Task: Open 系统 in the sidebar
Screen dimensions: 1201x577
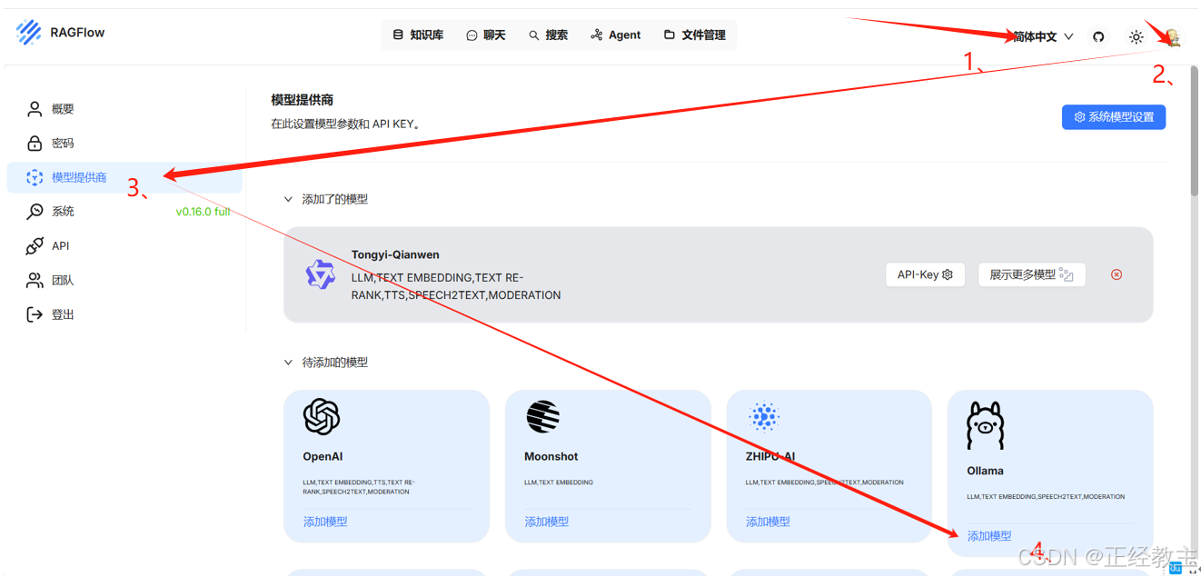Action: coord(124,212)
